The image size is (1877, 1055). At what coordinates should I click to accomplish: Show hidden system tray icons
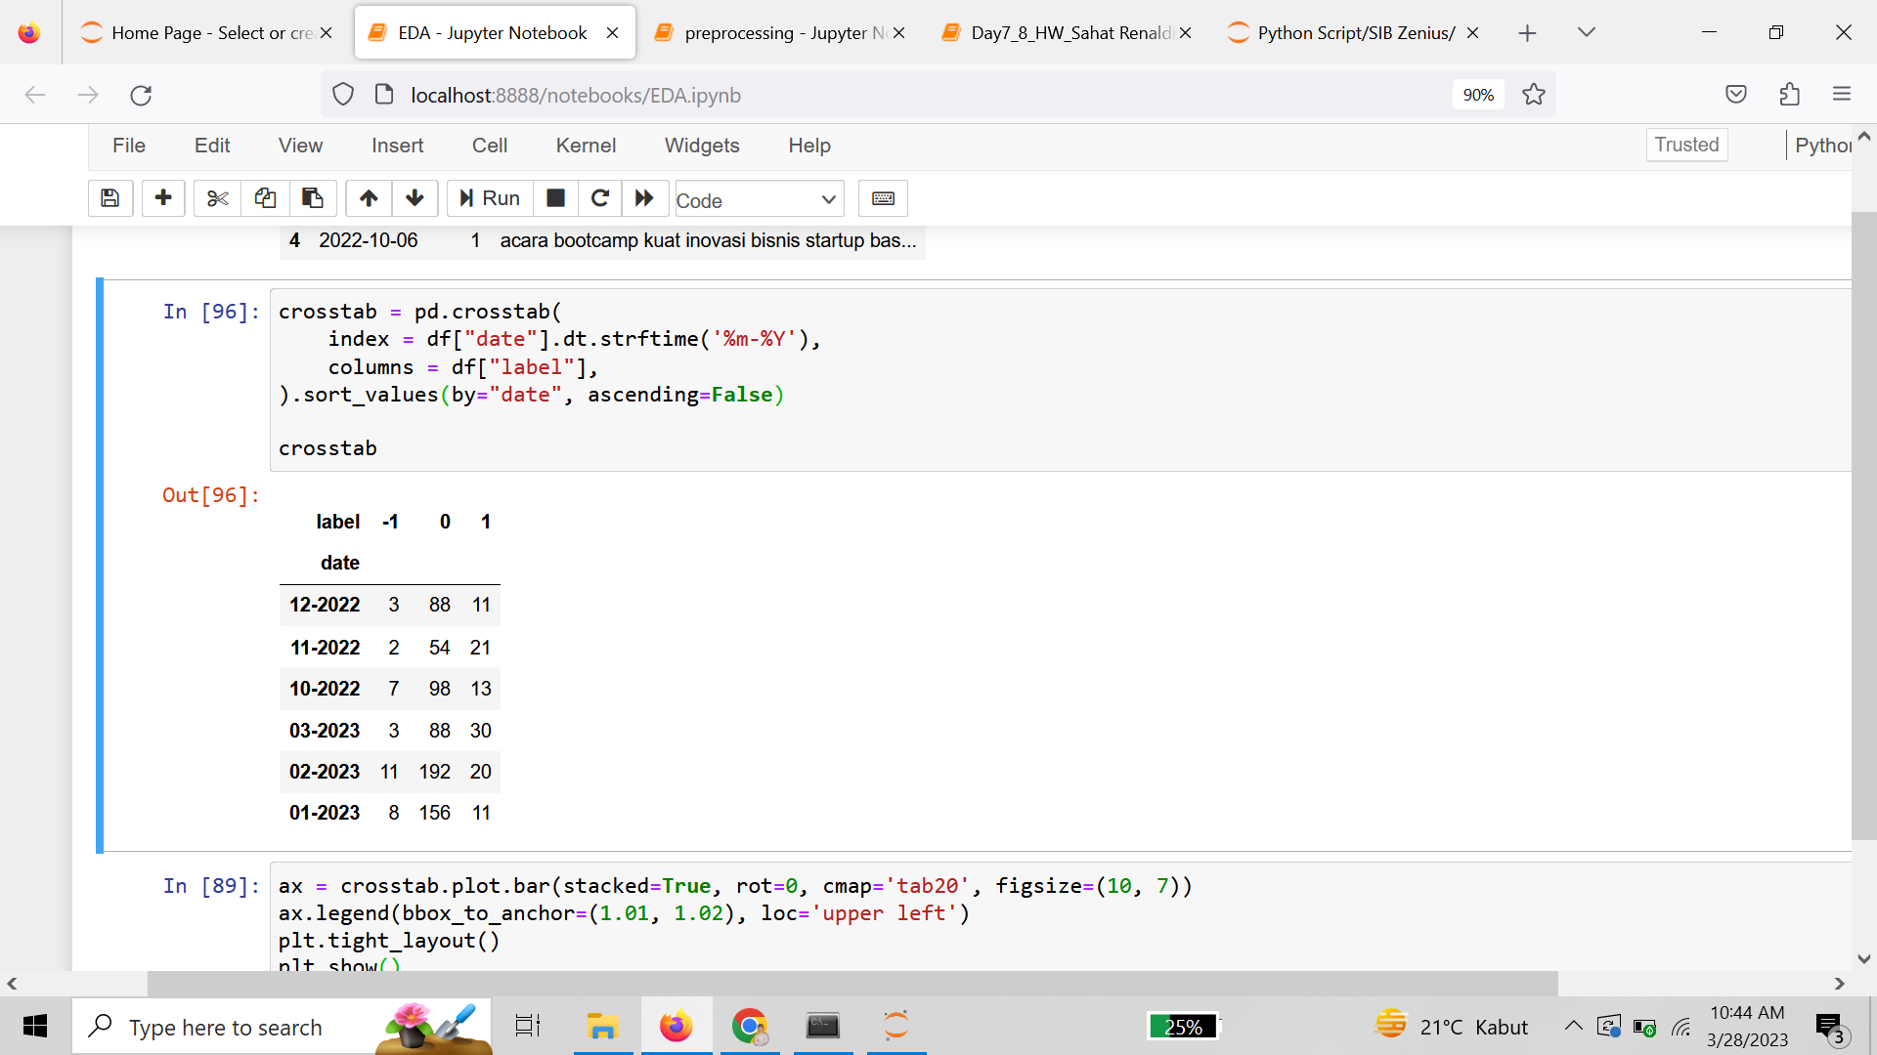(x=1573, y=1026)
